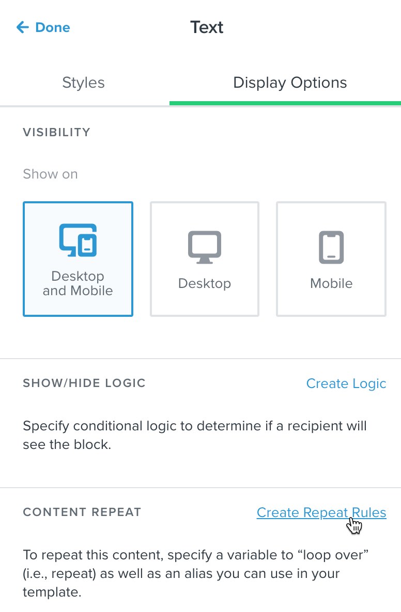Viewport: 401px width, 612px height.
Task: Click the conditional logic description text
Action: pyautogui.click(x=195, y=435)
